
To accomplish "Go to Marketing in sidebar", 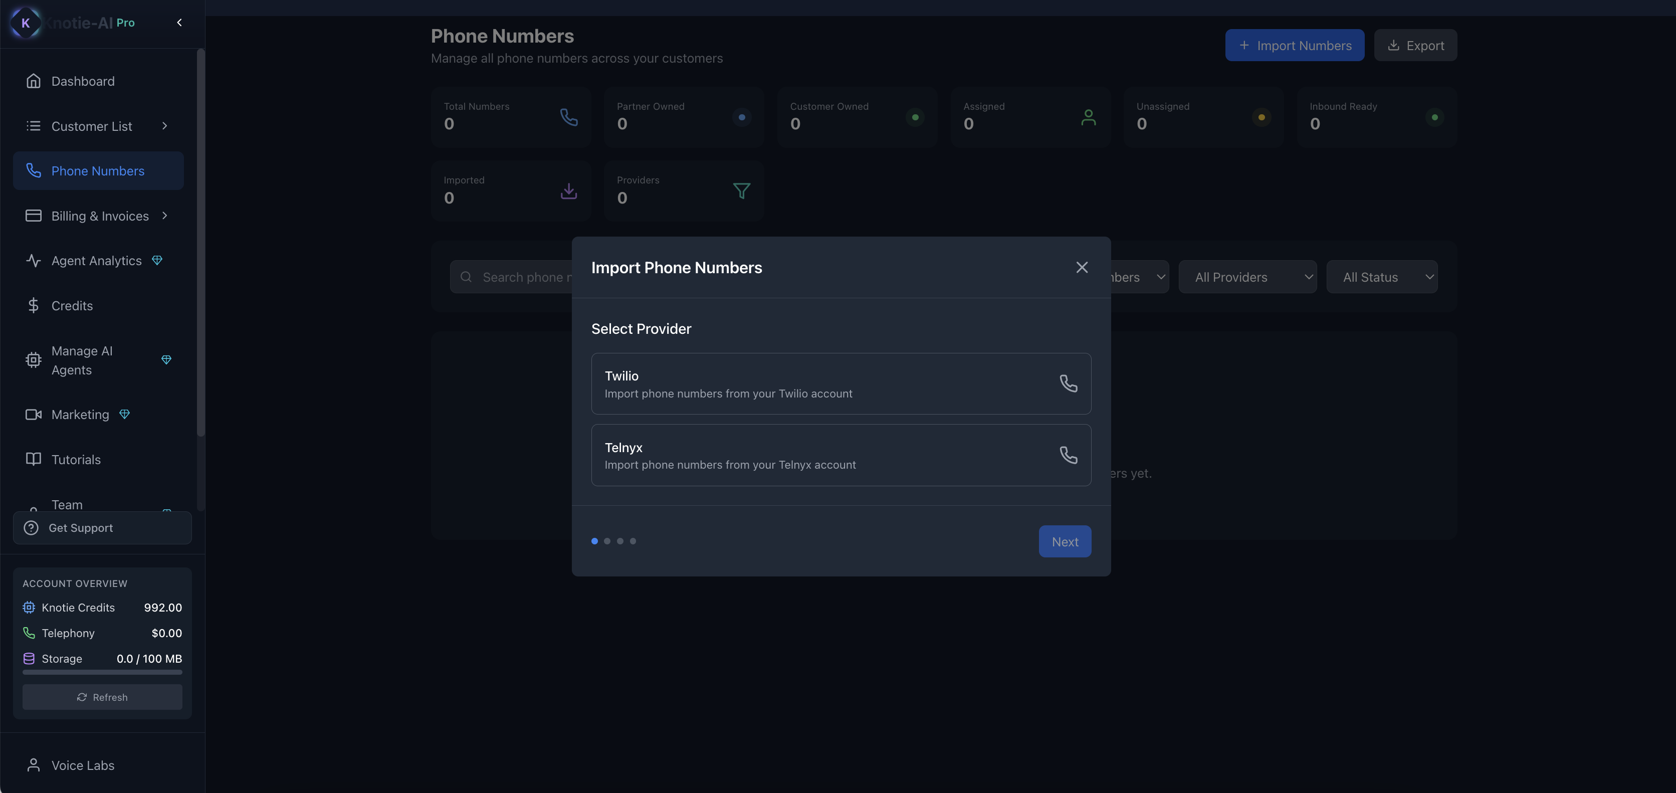I will 80,415.
